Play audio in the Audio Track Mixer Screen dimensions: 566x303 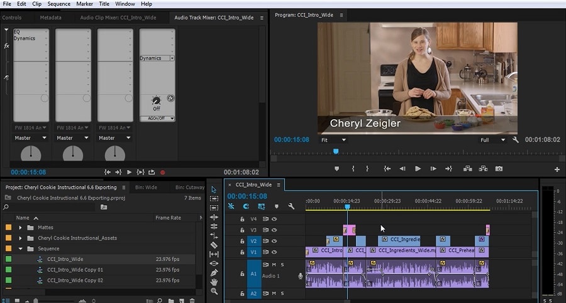coord(129,173)
